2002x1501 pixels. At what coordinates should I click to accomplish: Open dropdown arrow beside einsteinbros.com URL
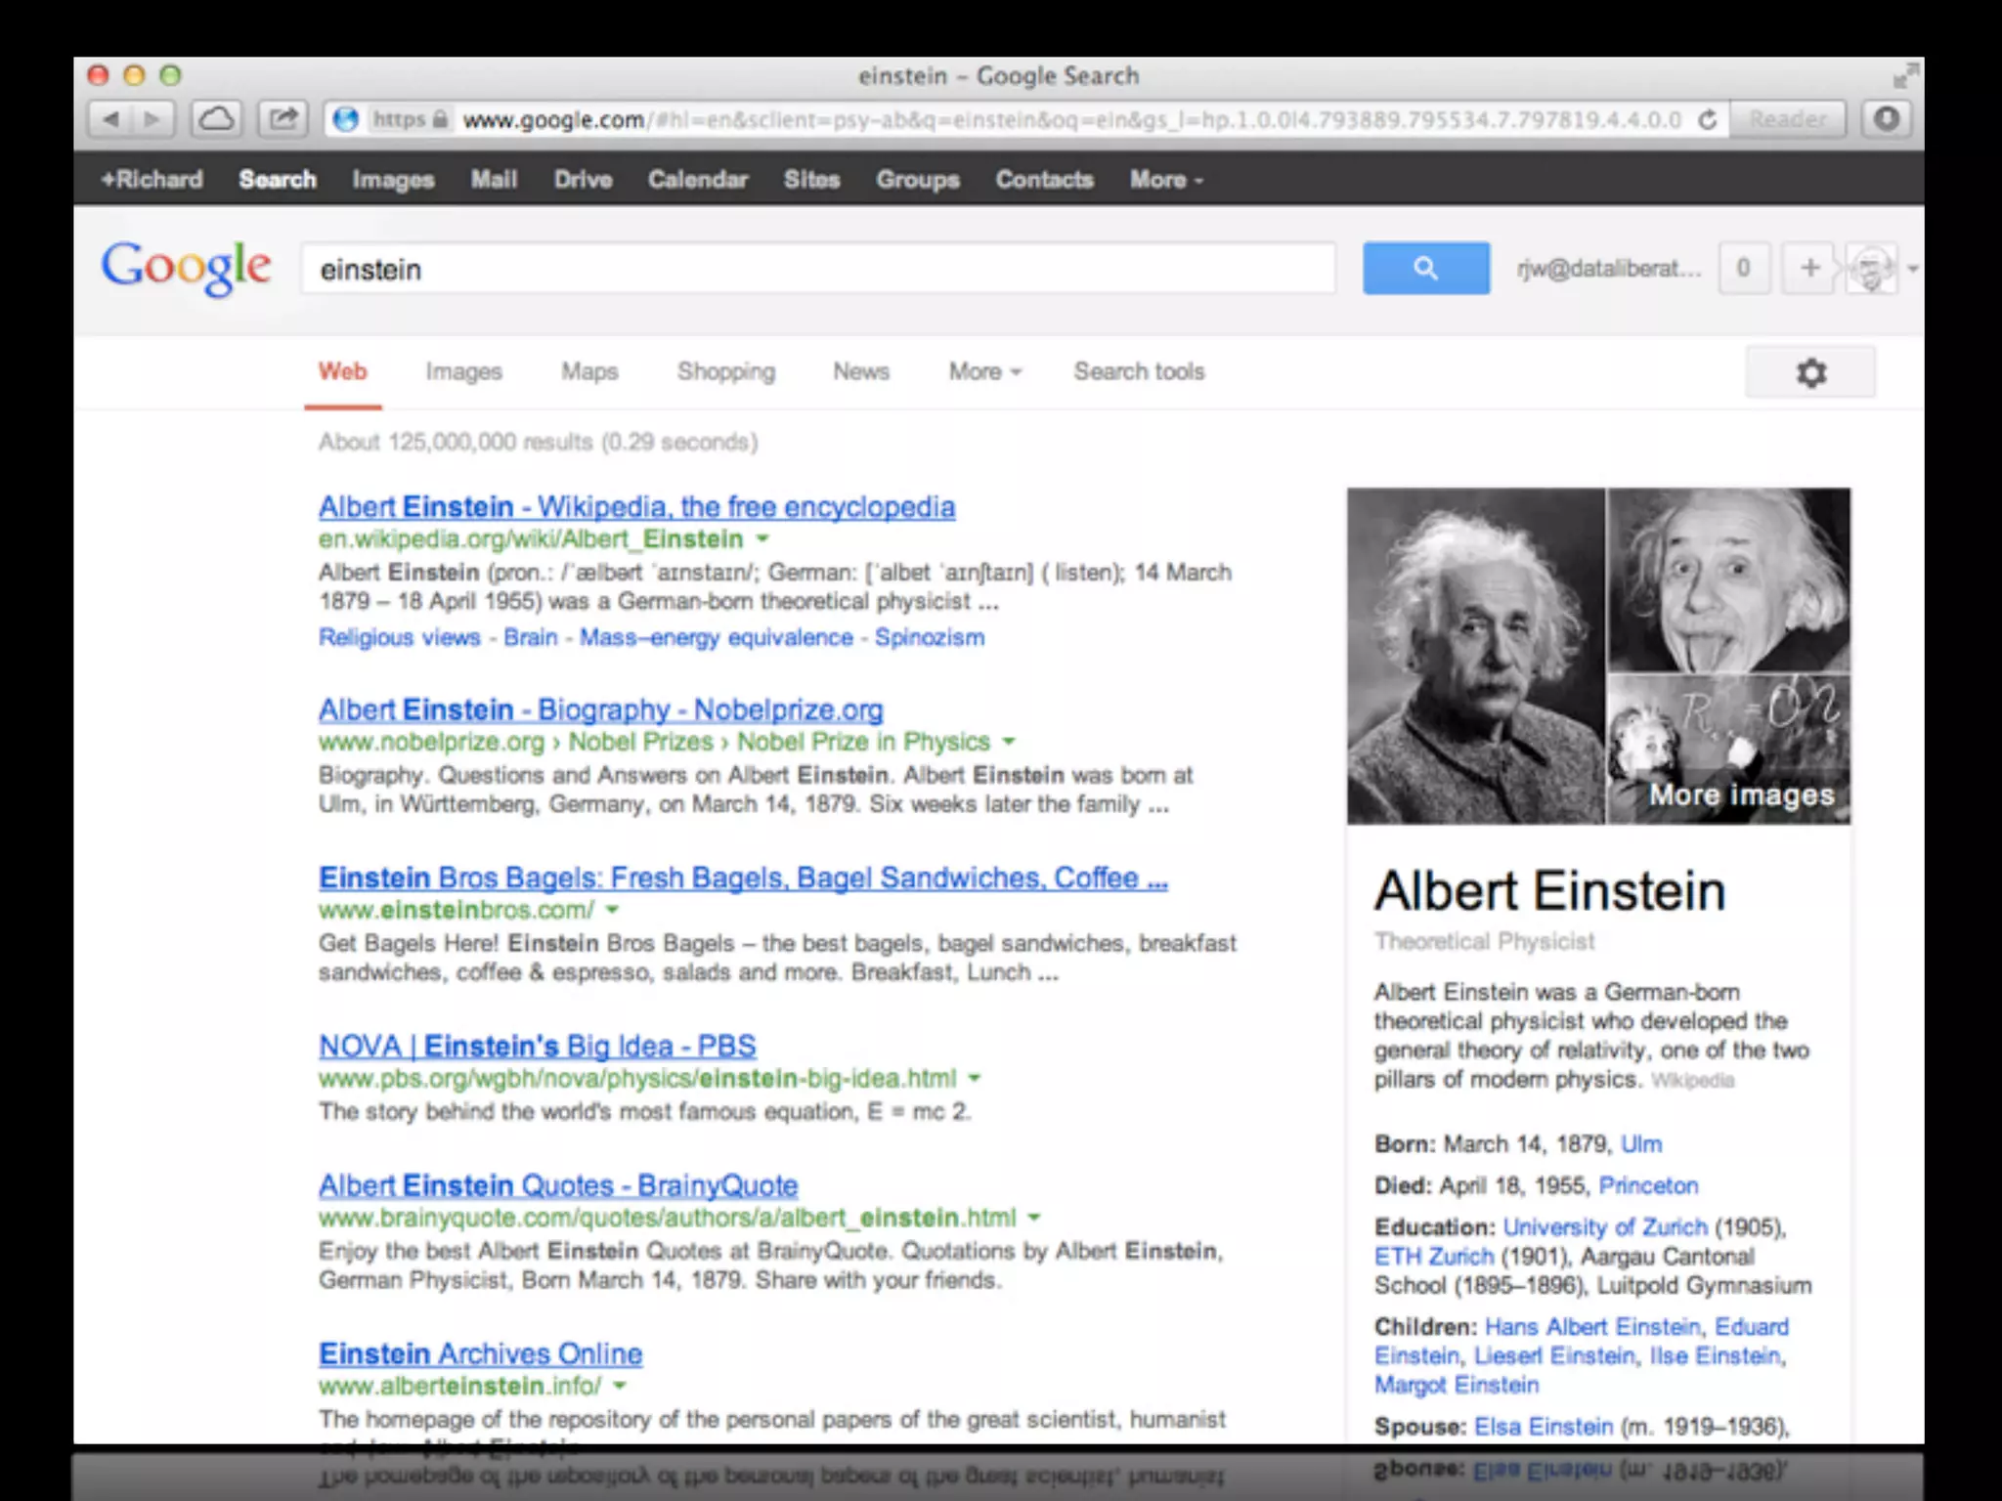613,911
